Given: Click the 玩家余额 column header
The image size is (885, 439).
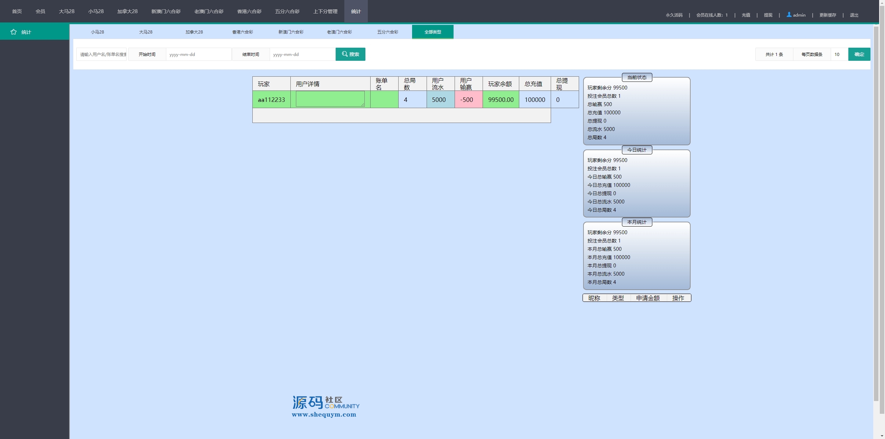Looking at the screenshot, I should (501, 84).
